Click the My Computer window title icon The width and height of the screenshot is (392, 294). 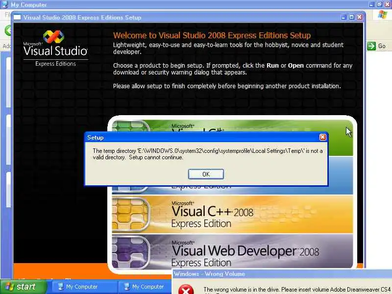(5, 4)
